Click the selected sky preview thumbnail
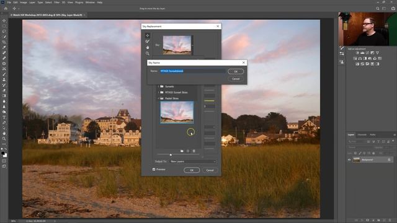This screenshot has height=223, width=397. tap(177, 45)
